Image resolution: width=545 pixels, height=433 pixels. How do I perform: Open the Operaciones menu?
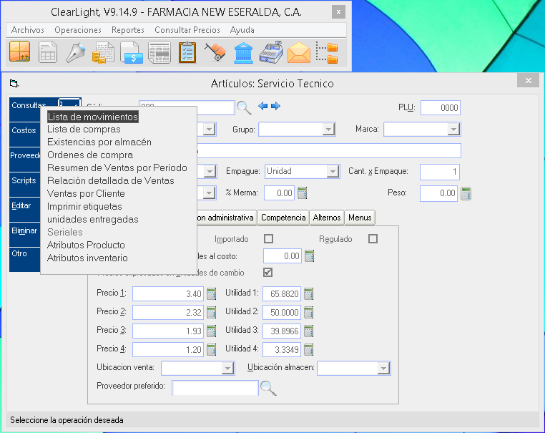tap(78, 30)
